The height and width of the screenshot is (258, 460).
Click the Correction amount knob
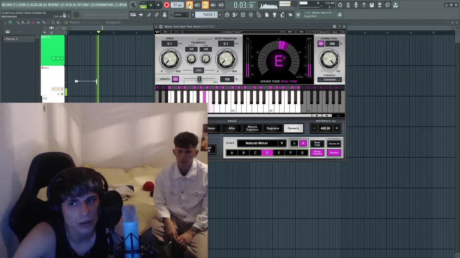coord(329,58)
